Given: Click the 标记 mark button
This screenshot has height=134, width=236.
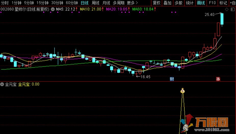Looking at the screenshot, I should pyautogui.click(x=223, y=3).
